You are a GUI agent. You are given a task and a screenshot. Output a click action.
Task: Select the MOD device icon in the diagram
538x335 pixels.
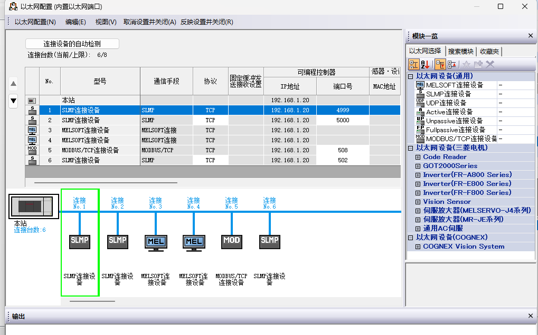pyautogui.click(x=232, y=241)
